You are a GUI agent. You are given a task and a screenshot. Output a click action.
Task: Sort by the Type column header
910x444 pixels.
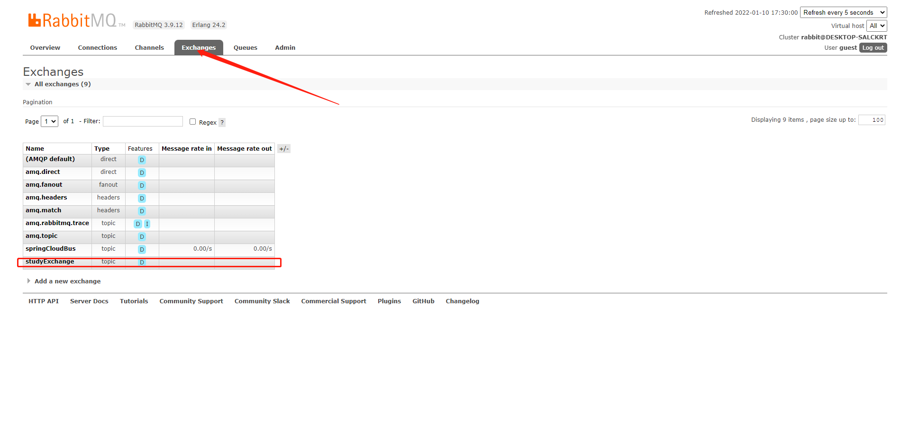[102, 149]
